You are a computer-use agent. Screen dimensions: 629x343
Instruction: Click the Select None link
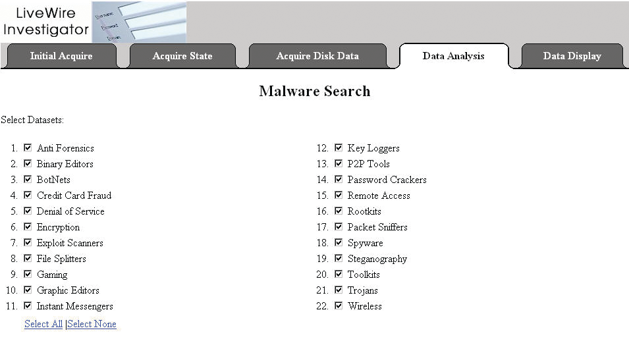92,324
